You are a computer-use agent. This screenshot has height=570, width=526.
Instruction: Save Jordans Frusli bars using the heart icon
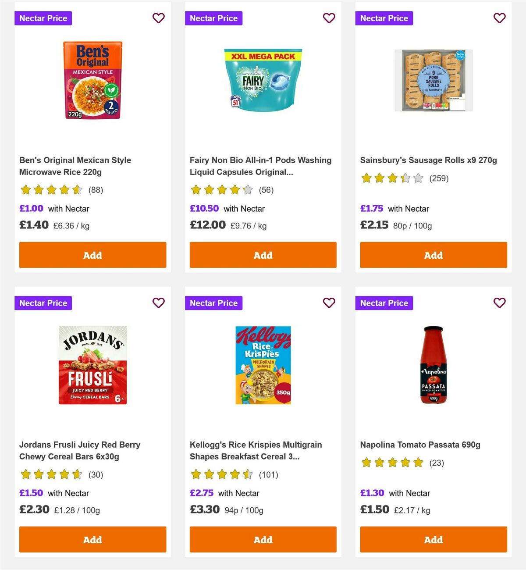pyautogui.click(x=158, y=303)
